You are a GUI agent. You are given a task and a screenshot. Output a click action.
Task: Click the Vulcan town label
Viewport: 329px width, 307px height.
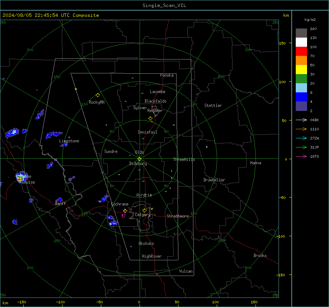(x=186, y=271)
